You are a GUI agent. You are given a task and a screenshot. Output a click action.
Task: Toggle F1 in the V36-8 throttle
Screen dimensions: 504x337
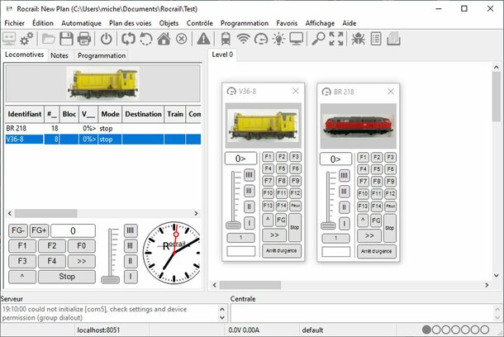268,157
